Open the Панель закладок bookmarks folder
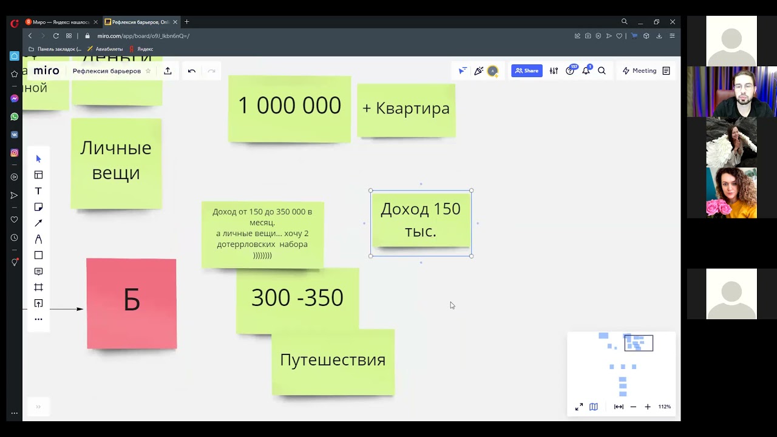The width and height of the screenshot is (777, 437). pos(55,49)
